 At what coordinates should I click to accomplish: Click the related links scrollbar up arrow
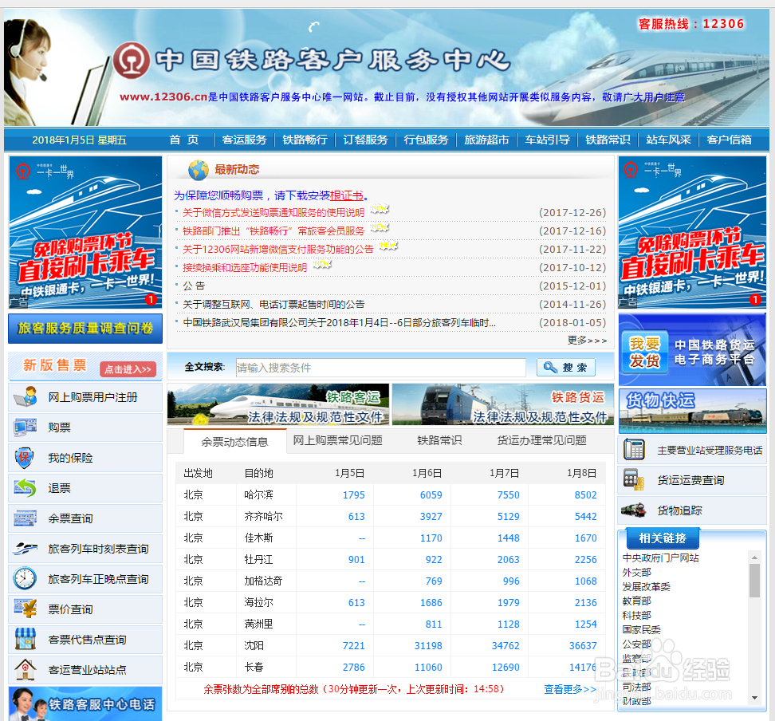(x=754, y=557)
